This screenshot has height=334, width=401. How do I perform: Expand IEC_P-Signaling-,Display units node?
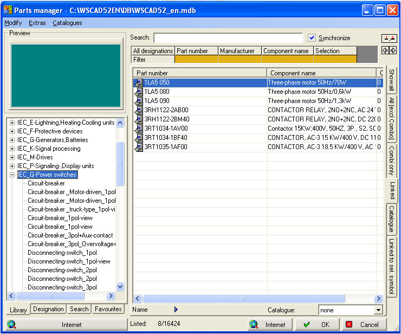coord(12,166)
